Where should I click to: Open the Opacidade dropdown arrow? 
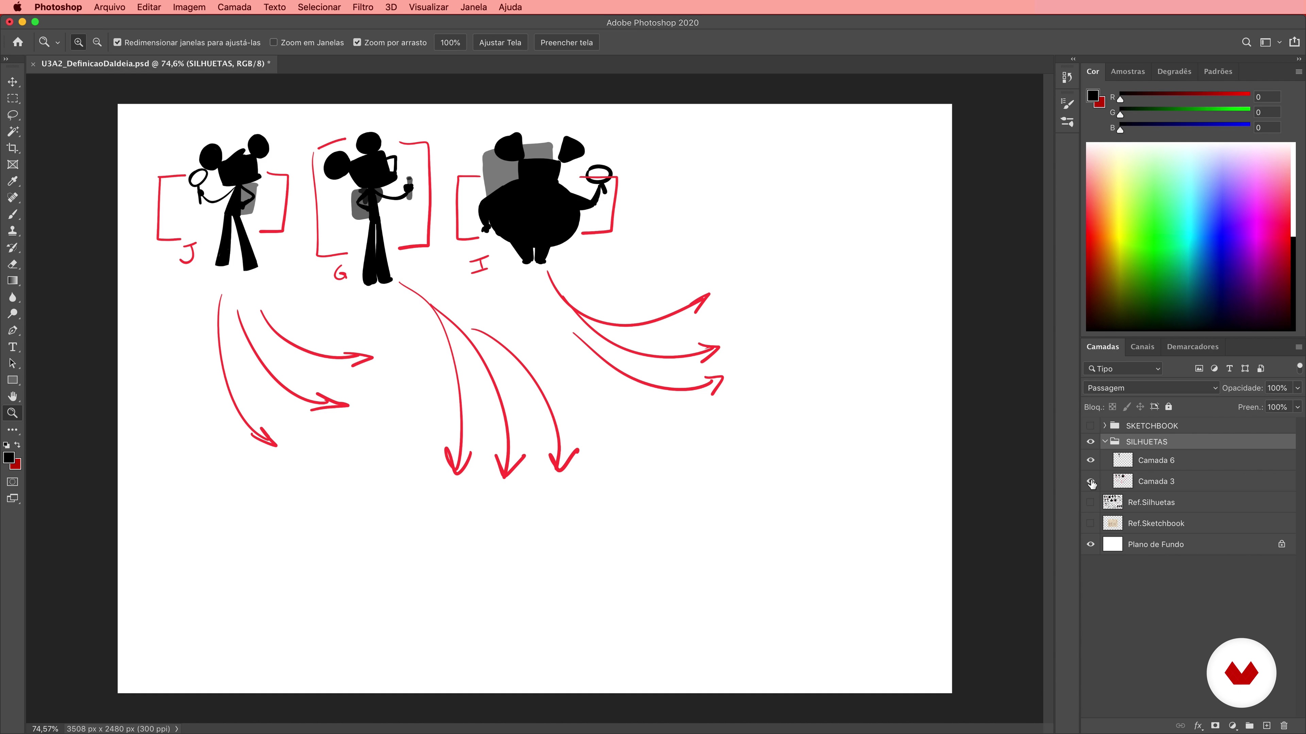(x=1298, y=388)
